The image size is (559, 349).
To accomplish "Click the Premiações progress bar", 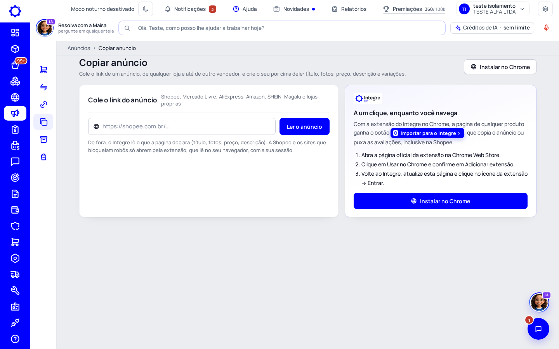I will [x=414, y=13].
